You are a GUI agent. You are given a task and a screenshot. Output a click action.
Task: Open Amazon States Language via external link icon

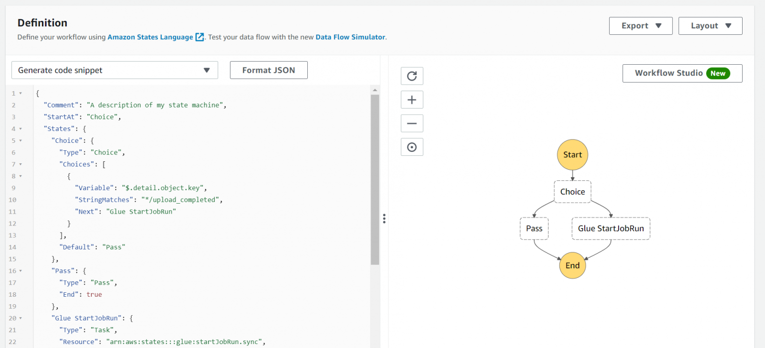(x=200, y=37)
